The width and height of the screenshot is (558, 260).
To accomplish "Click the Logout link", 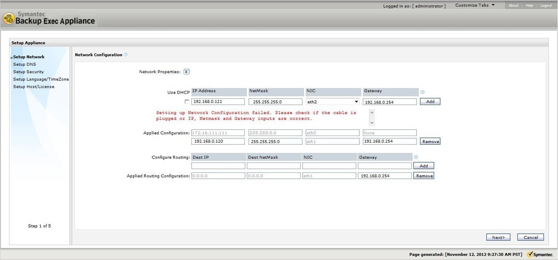I will (546, 6).
